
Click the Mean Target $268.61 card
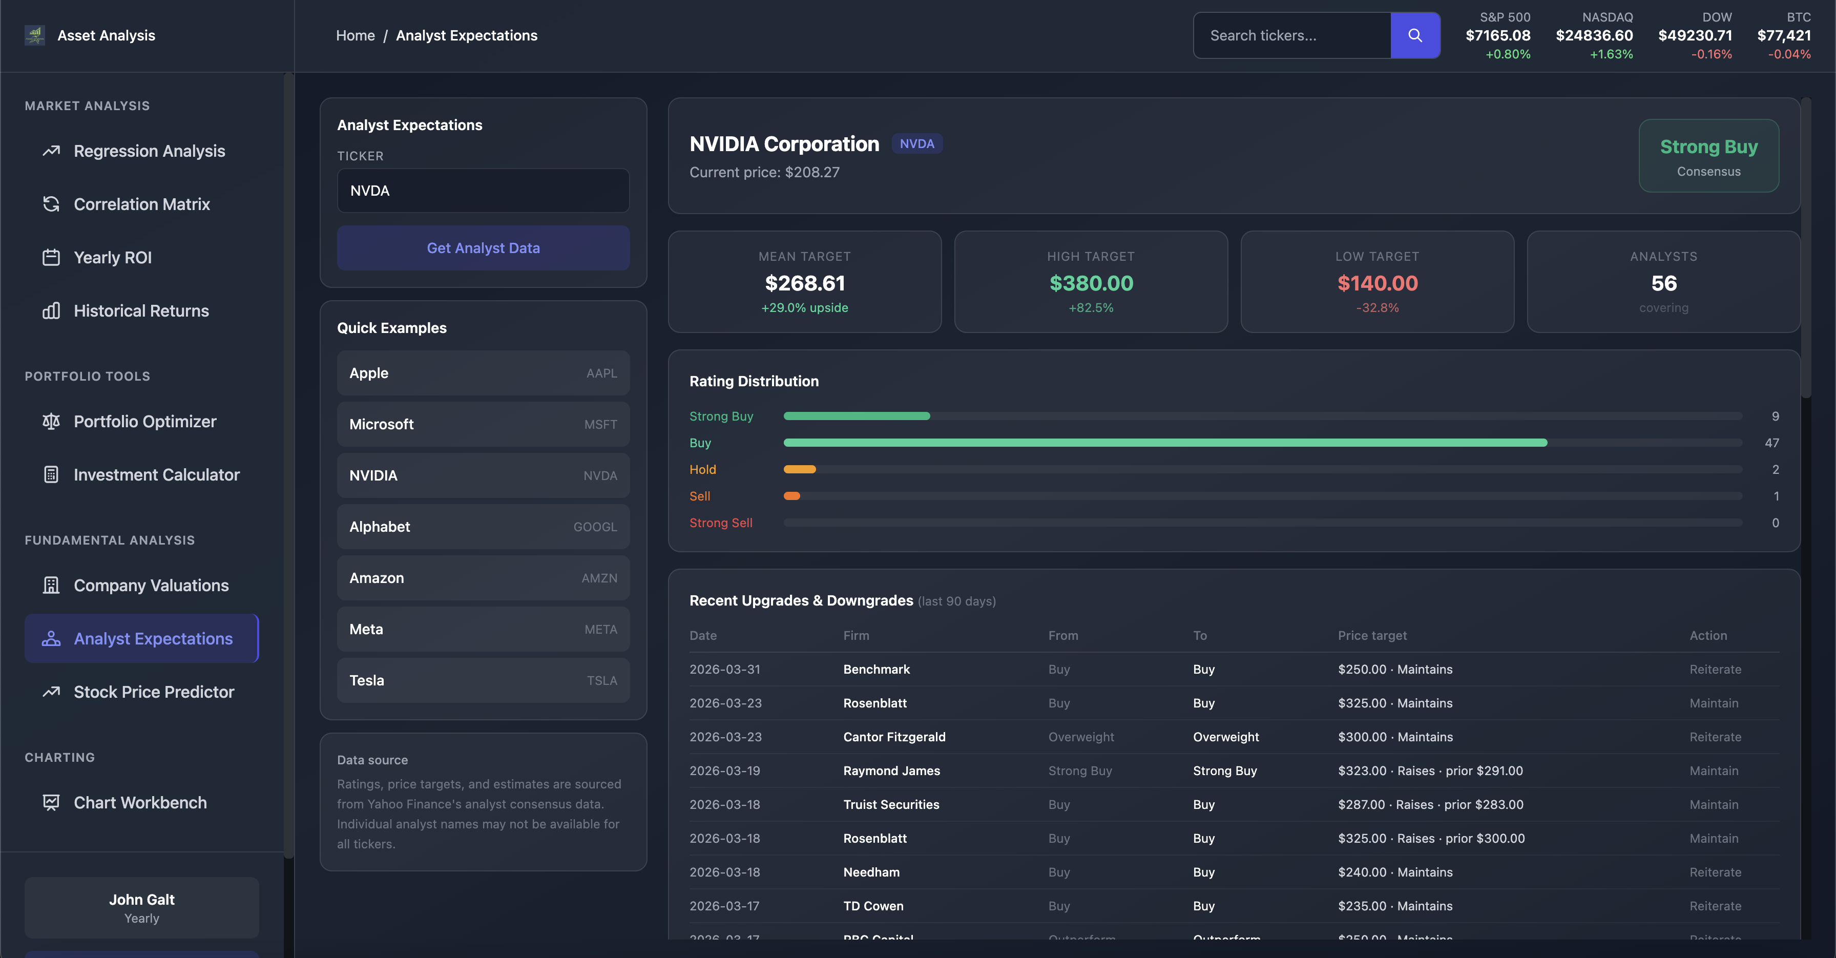click(805, 282)
